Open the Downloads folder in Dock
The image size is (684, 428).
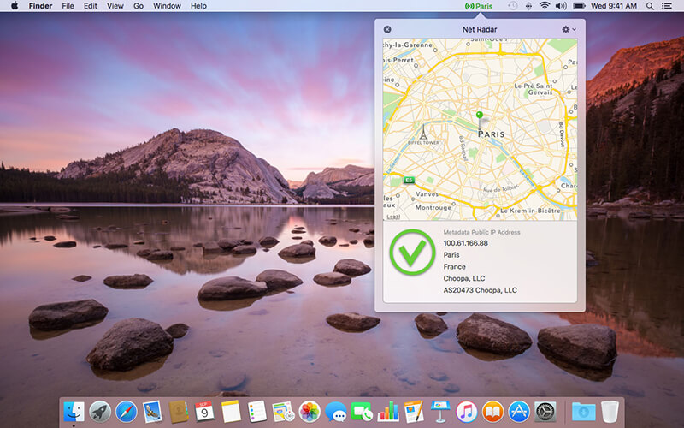point(584,412)
